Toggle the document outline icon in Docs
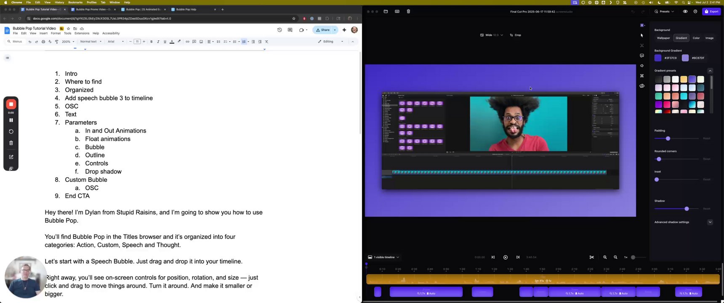Viewport: 724px width, 303px height. (7, 58)
